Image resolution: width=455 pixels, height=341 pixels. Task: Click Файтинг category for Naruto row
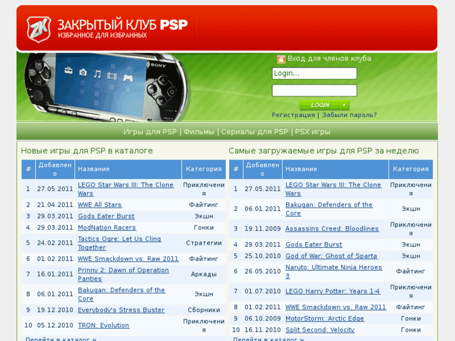(x=411, y=272)
